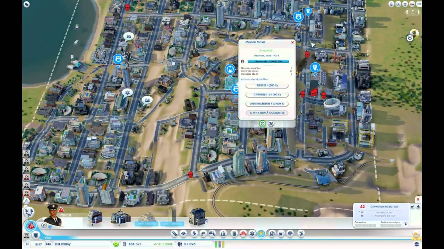Increase game speed with fast-forward arrows
Image resolution: width=444 pixels, height=249 pixels.
pyautogui.click(x=49, y=244)
